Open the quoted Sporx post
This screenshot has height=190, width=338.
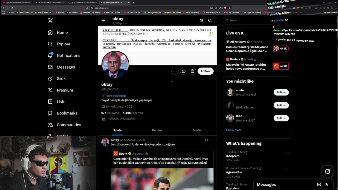pos(162,169)
